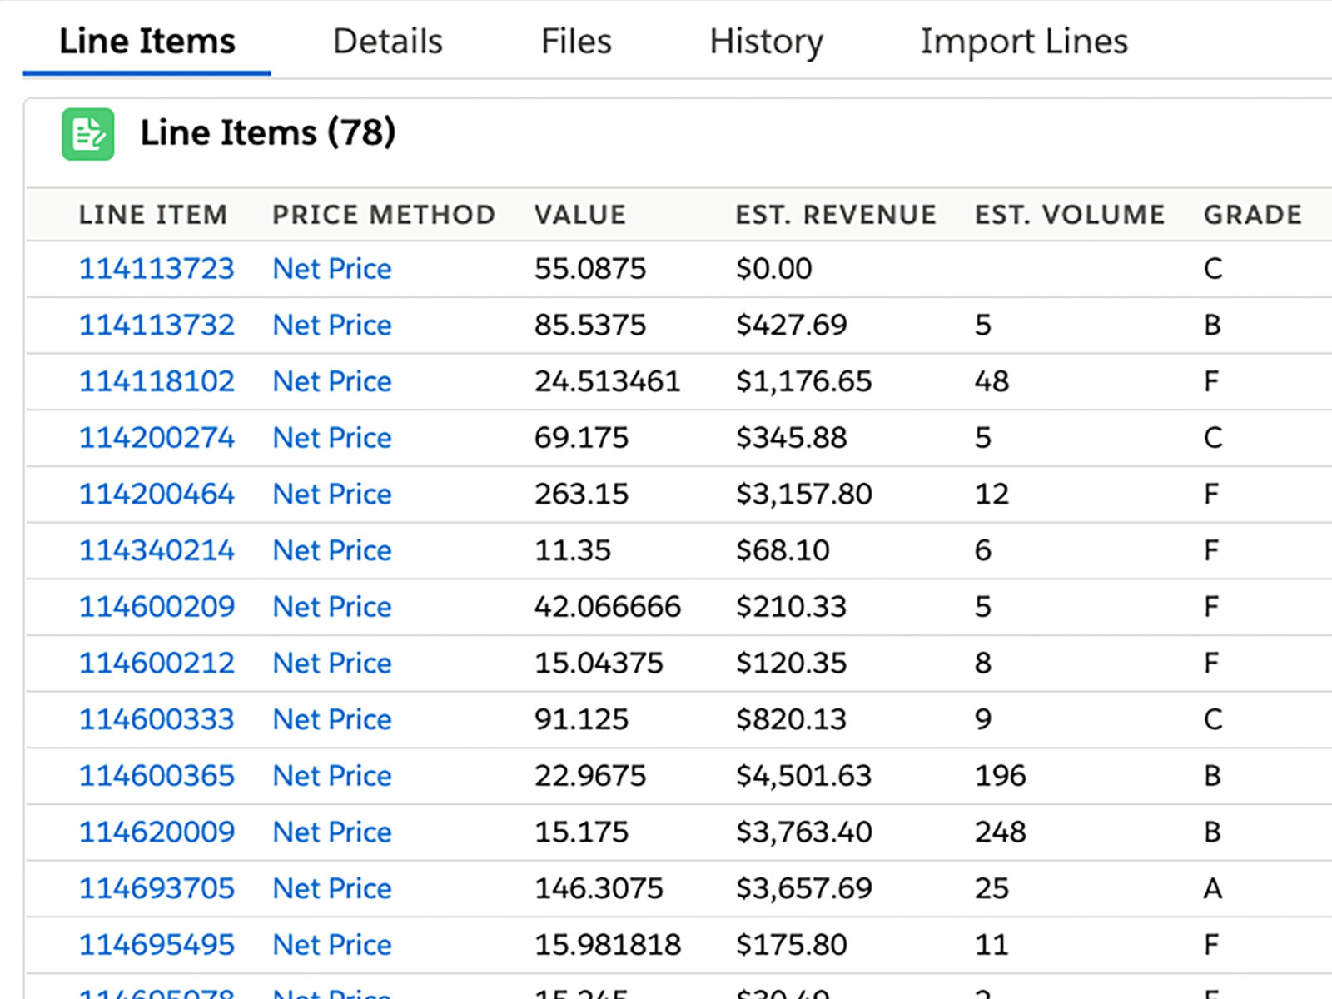Image resolution: width=1332 pixels, height=999 pixels.
Task: Select value cell 15.981818
Action: [x=608, y=945]
